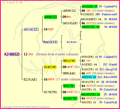
Task: Click the 08 aml (16 c.) label
Action: coord(72,67)
